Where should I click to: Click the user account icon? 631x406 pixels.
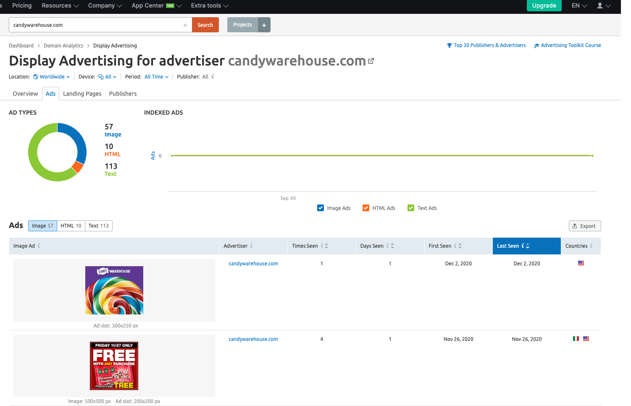tap(600, 5)
